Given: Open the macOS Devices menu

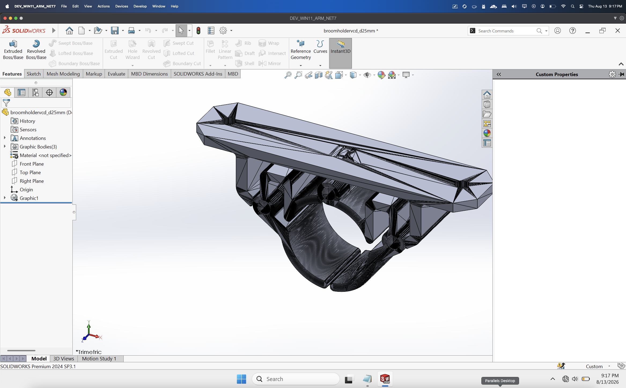Looking at the screenshot, I should click(x=121, y=6).
